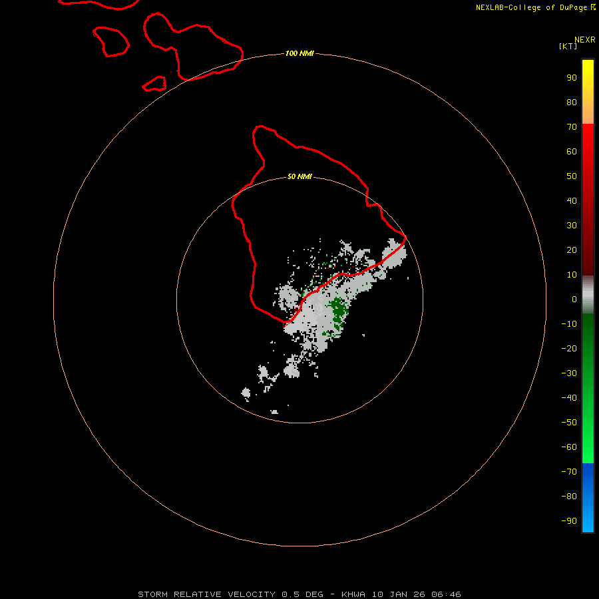Click the 100 NMI range ring label

point(299,53)
